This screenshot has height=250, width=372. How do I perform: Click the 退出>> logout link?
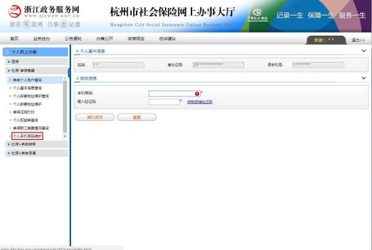point(358,40)
